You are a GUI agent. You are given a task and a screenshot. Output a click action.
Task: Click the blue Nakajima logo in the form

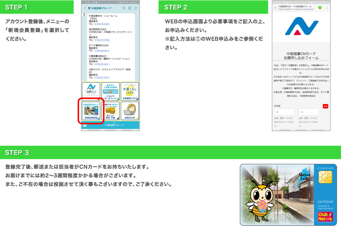click(x=301, y=26)
